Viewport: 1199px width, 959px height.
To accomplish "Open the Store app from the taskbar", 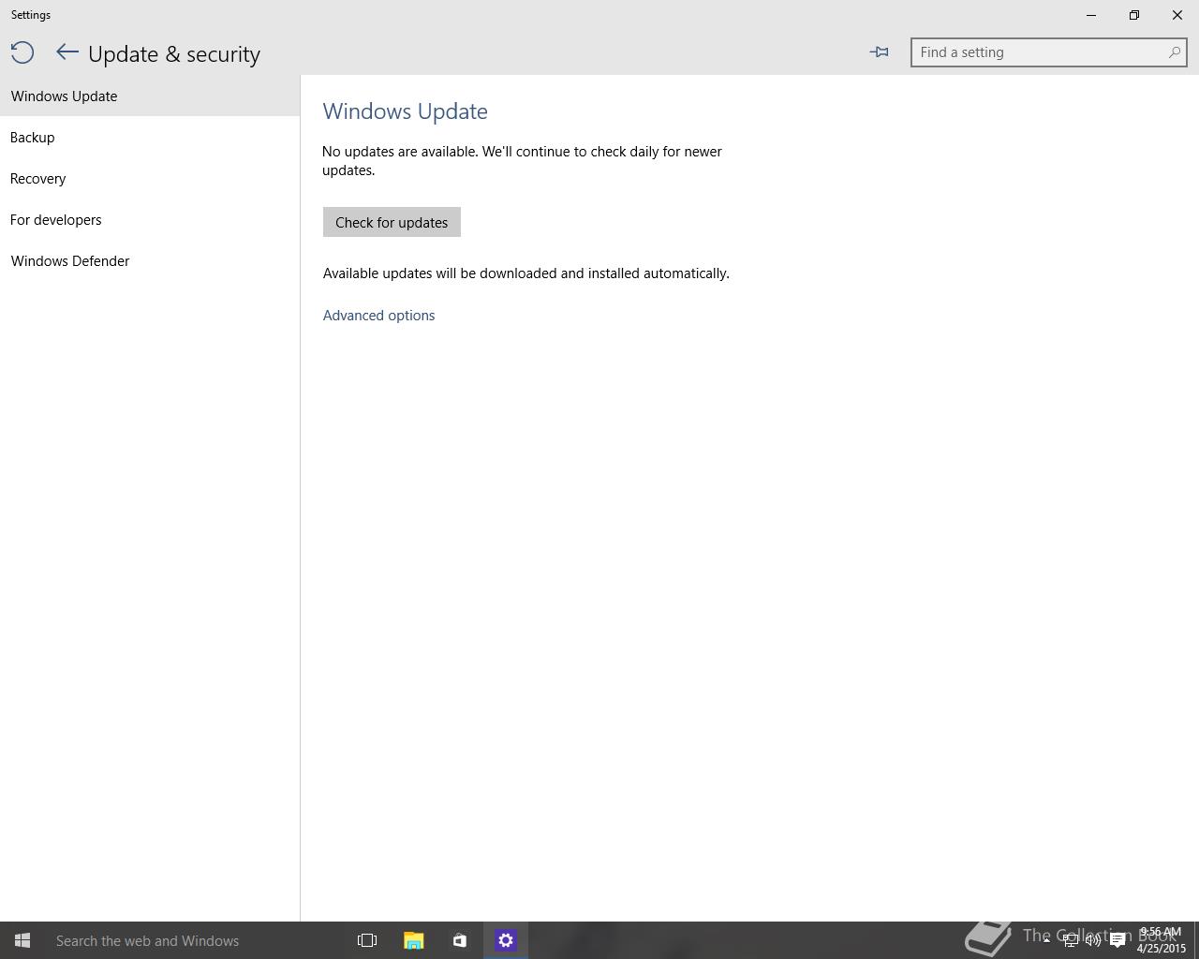I will (x=459, y=940).
